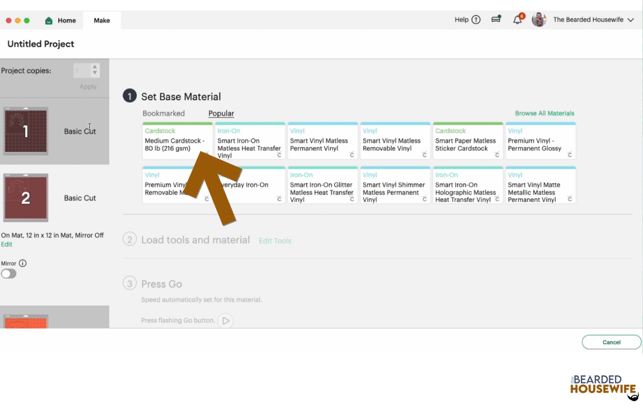
Task: Choose Medium Cardstock 80 lb as base material
Action: tap(177, 141)
